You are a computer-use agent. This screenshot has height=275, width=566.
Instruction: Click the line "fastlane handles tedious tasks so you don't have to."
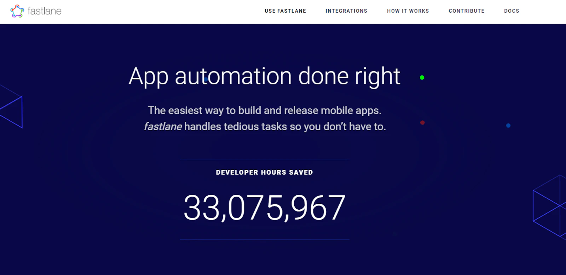click(265, 126)
